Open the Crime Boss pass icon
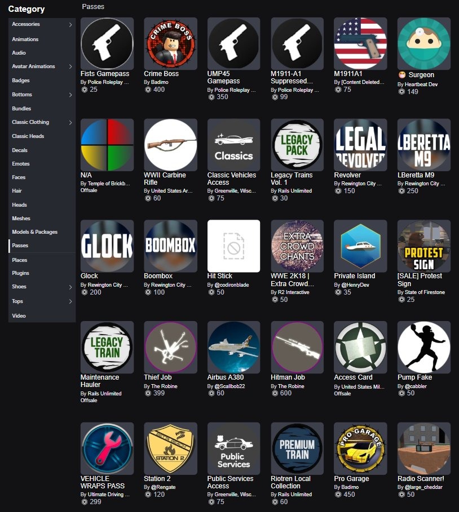This screenshot has height=512, width=459. [x=170, y=43]
